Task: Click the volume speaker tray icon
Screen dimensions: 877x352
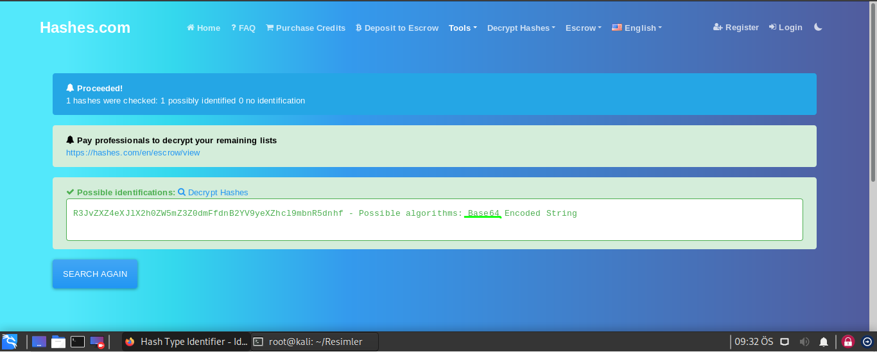Action: click(804, 342)
